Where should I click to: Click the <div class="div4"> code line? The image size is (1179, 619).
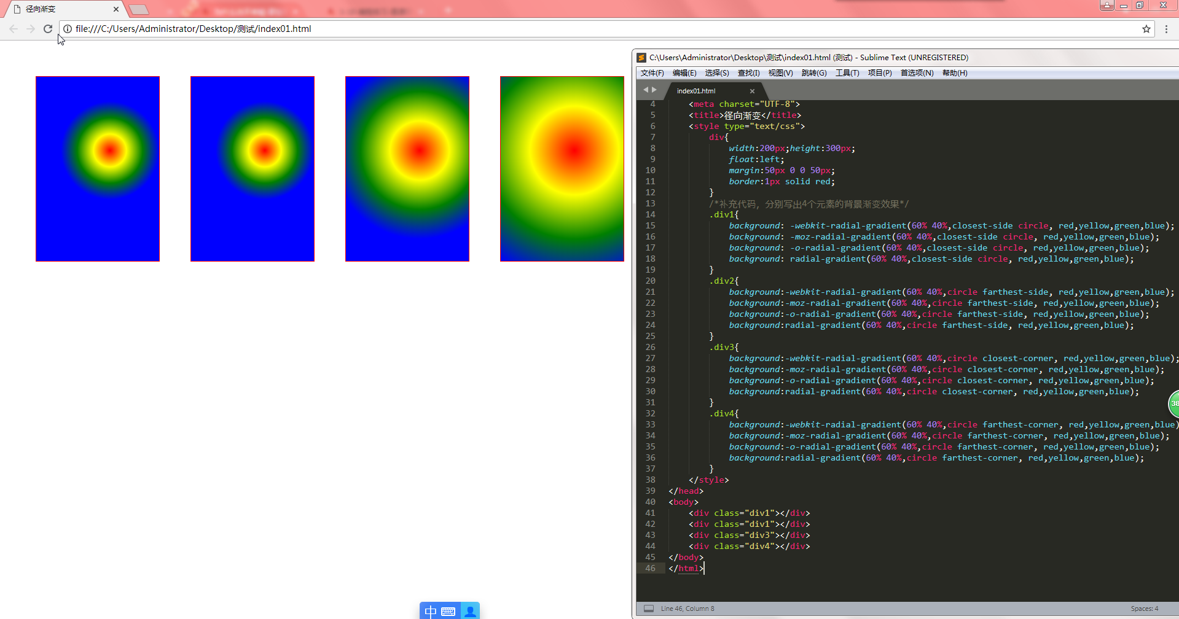click(x=749, y=547)
